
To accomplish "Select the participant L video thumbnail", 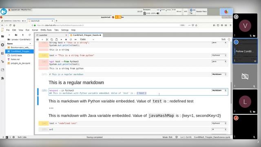I will click(x=245, y=102).
